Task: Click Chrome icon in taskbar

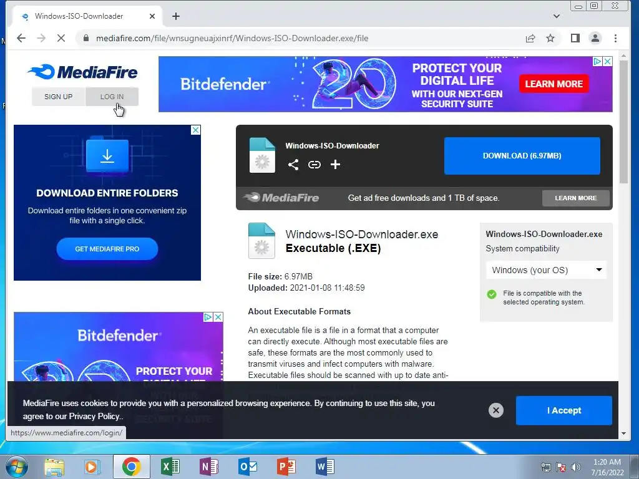Action: [131, 467]
